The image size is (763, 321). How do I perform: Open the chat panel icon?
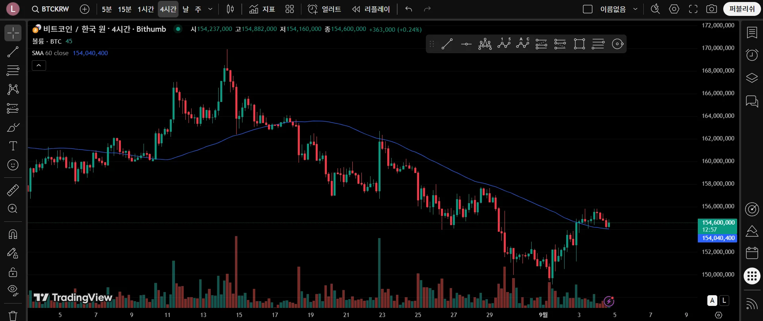tap(752, 101)
